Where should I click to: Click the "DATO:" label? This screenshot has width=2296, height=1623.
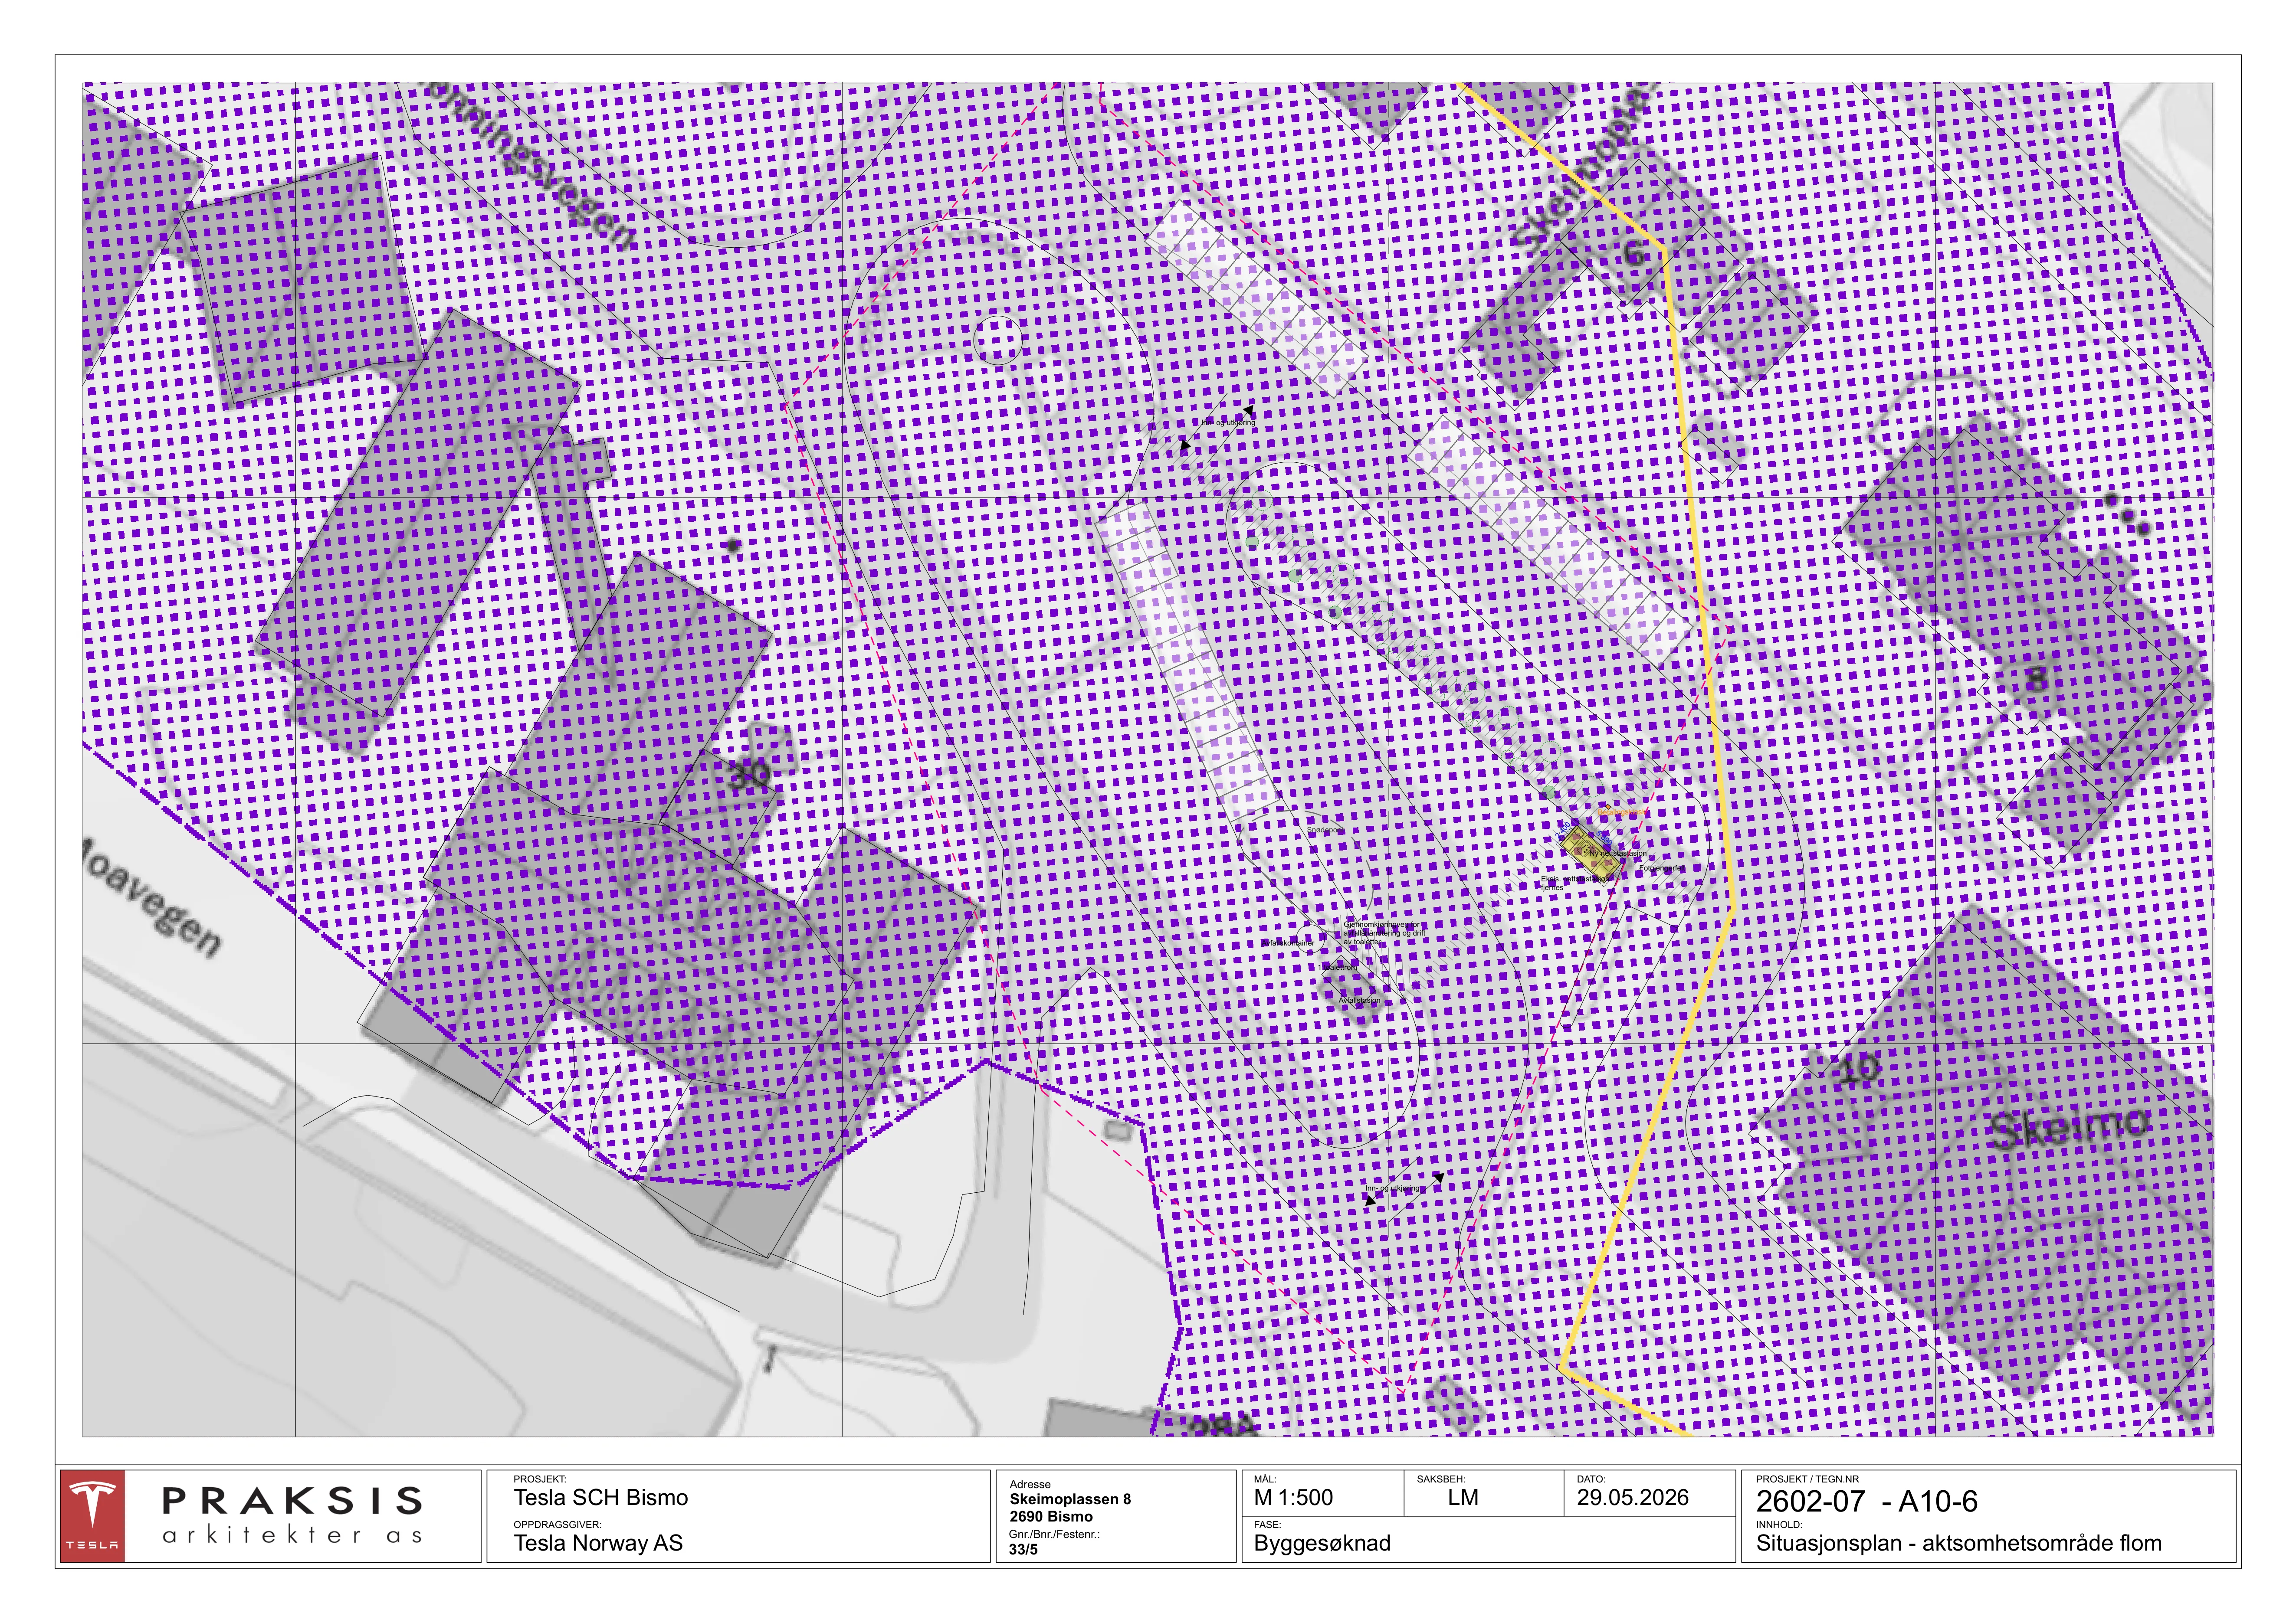1591,1479
